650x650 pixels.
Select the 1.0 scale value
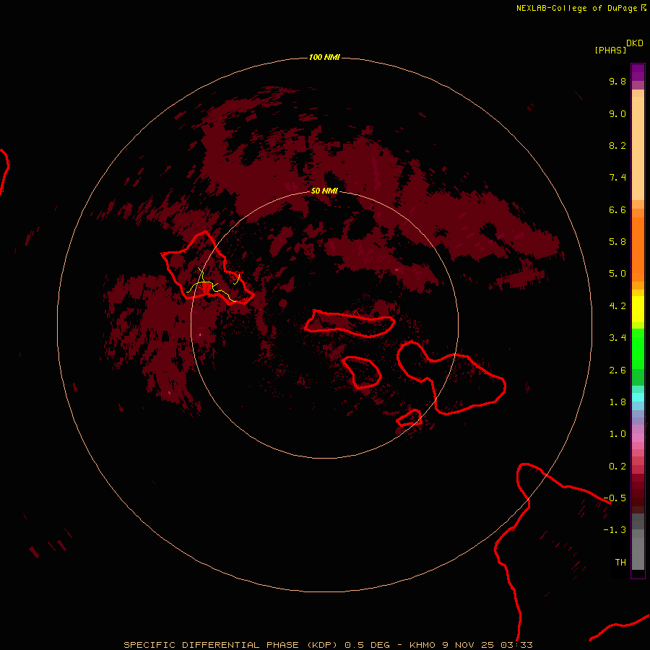[x=617, y=434]
